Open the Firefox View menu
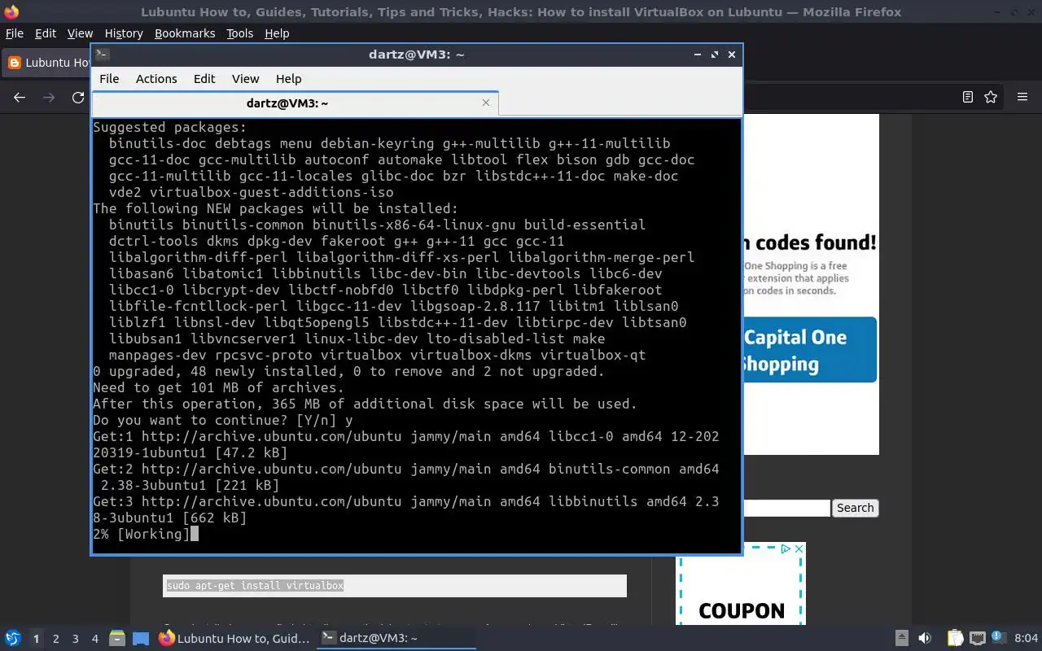Viewport: 1042px width, 651px height. (80, 33)
